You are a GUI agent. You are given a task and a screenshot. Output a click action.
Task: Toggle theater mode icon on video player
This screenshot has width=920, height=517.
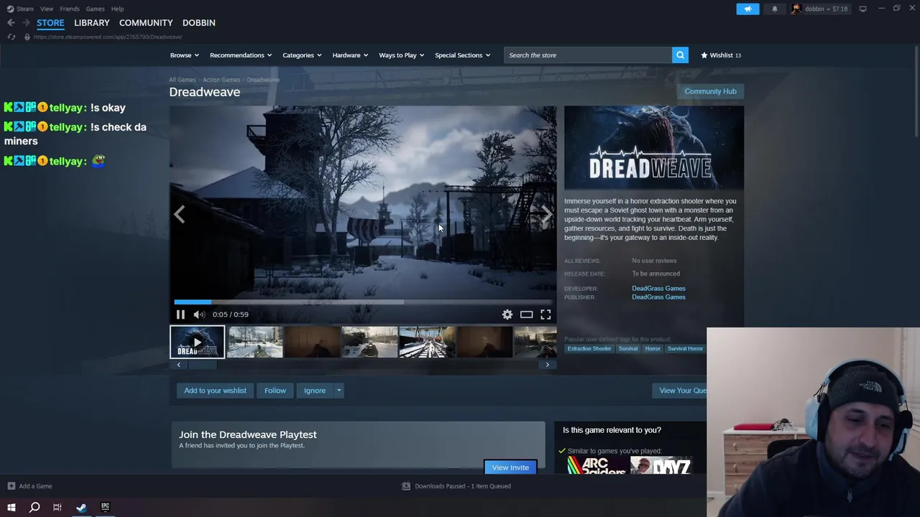(x=526, y=315)
